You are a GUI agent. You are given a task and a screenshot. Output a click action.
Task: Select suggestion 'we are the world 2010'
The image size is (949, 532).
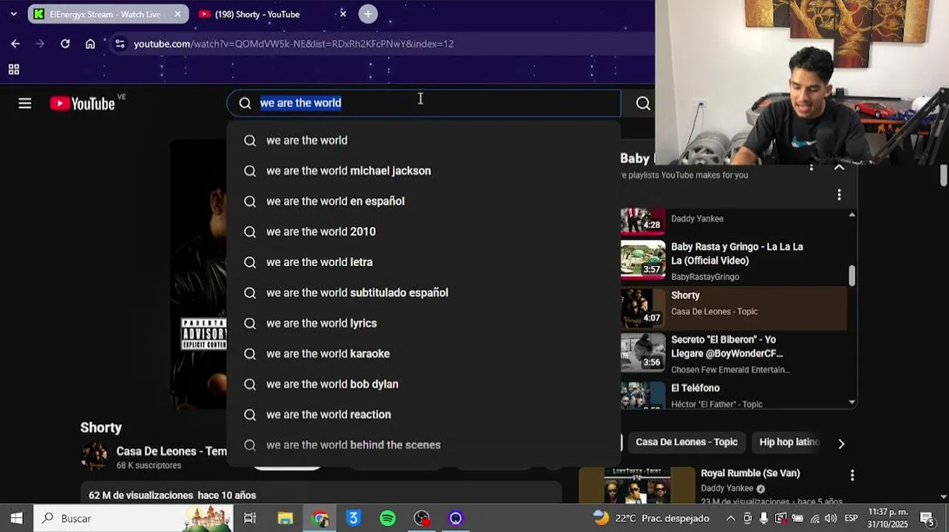(x=424, y=231)
